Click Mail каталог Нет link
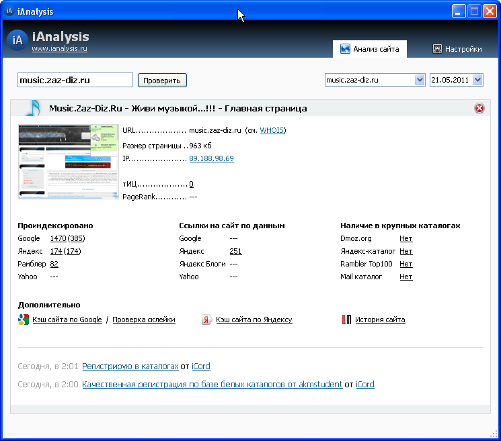The height and width of the screenshot is (441, 501). pos(406,277)
